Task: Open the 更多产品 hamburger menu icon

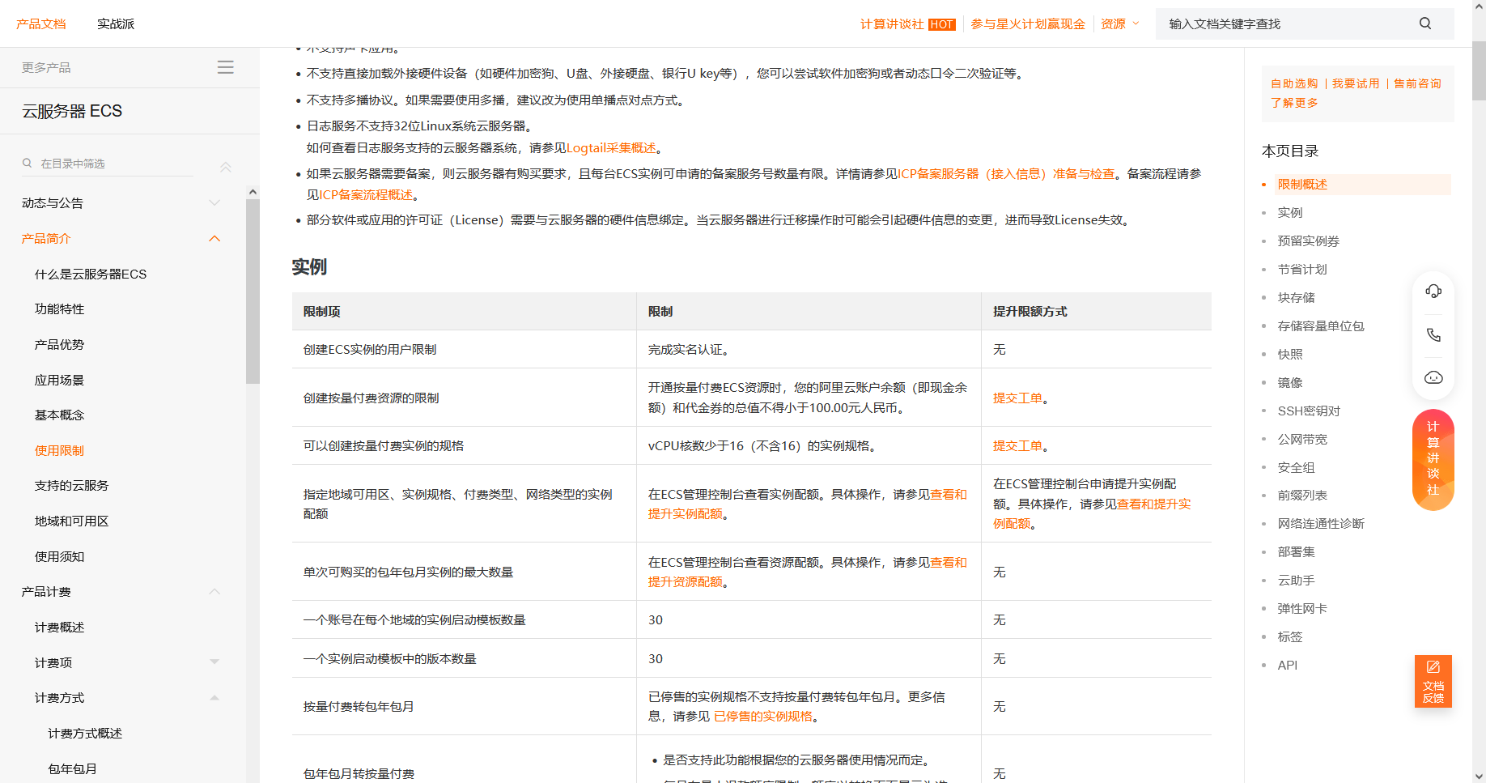Action: [226, 67]
